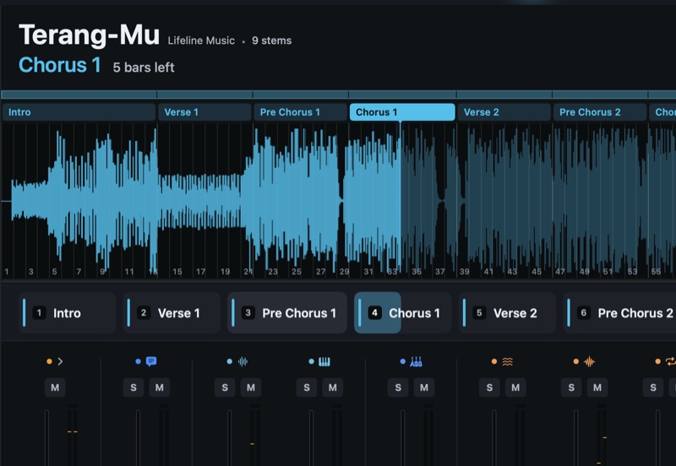The image size is (676, 466).
Task: Click the Pre Chorus 2 label above waveform
Action: pos(600,112)
